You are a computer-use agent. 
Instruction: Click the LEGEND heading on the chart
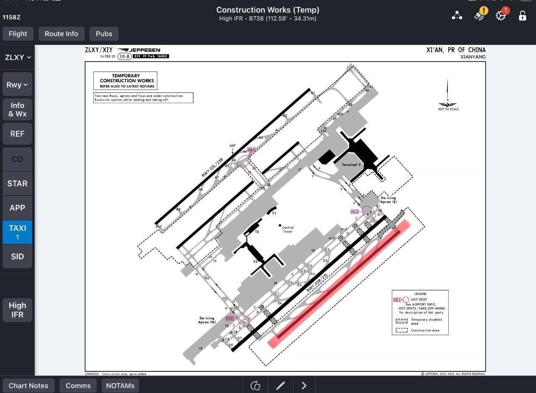[x=420, y=294]
